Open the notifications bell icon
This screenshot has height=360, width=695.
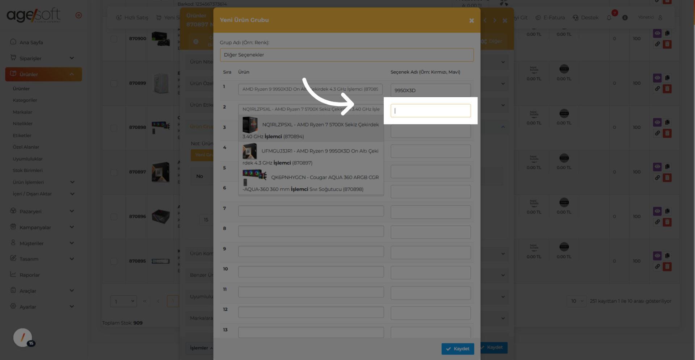pos(609,17)
